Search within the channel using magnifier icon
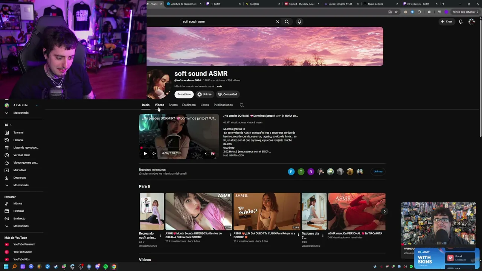This screenshot has height=271, width=482. (x=242, y=105)
